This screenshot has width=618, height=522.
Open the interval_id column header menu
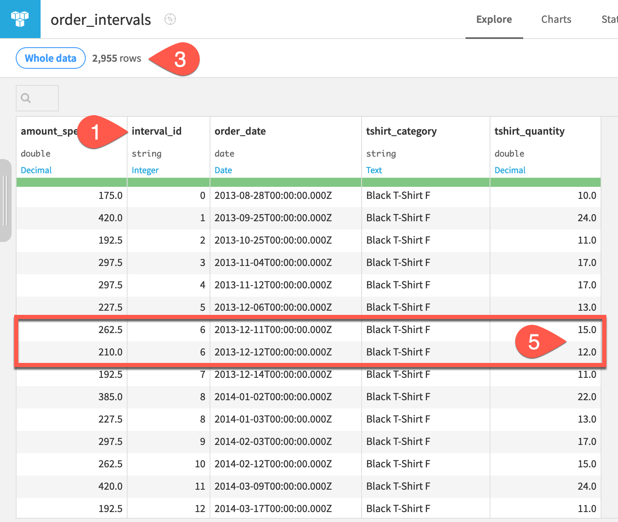tap(157, 131)
